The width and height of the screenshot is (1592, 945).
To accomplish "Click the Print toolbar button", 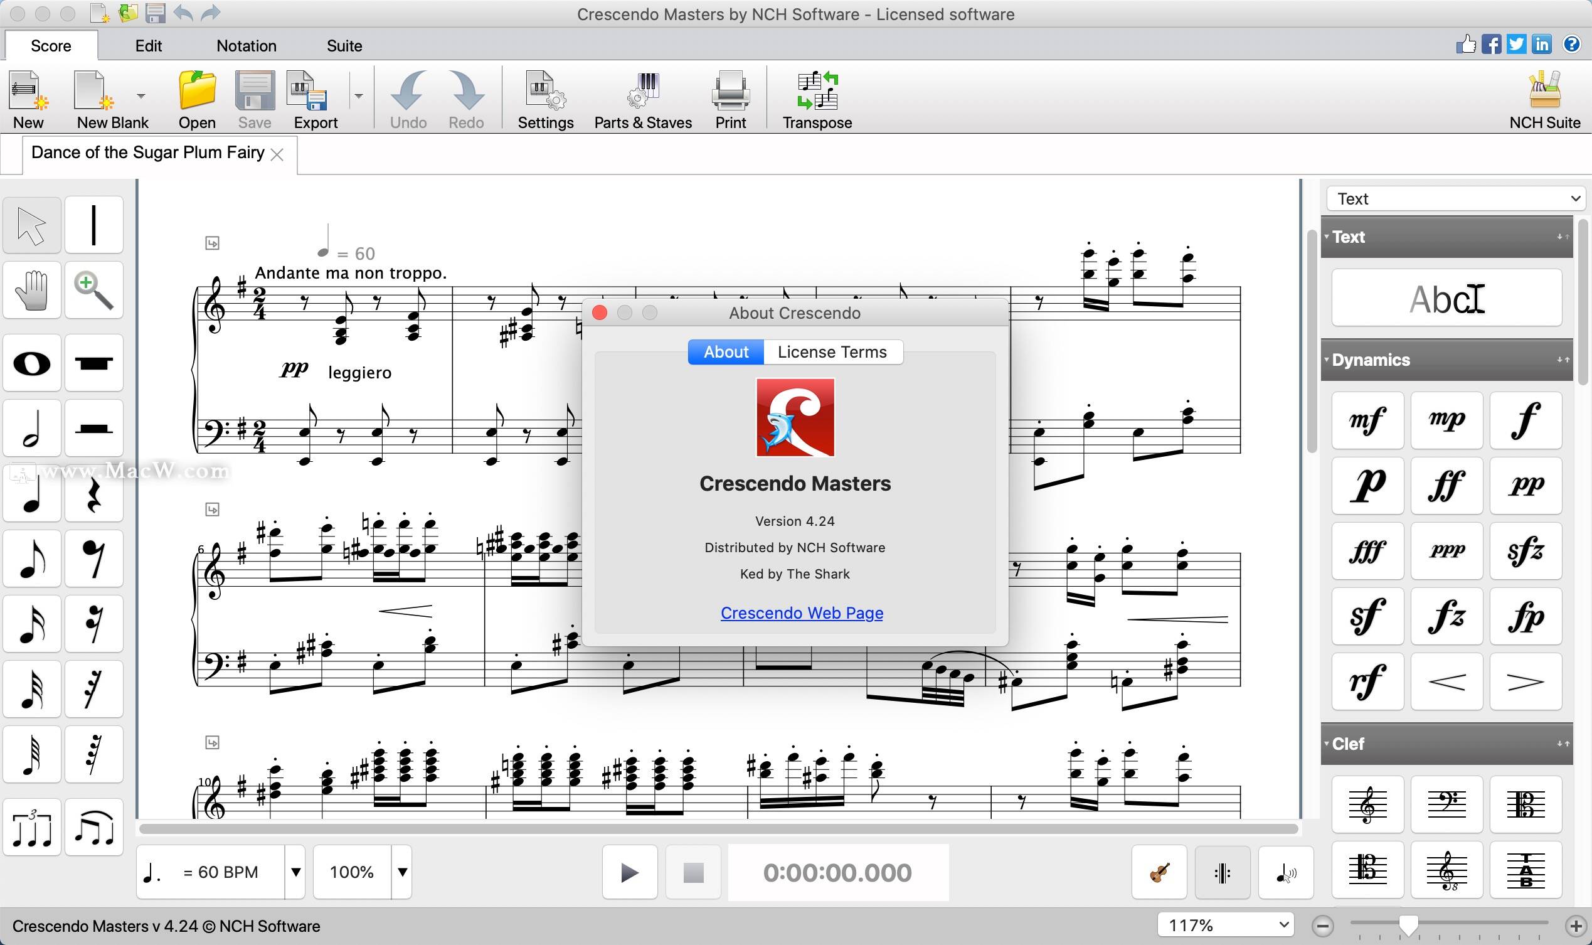I will [x=730, y=100].
